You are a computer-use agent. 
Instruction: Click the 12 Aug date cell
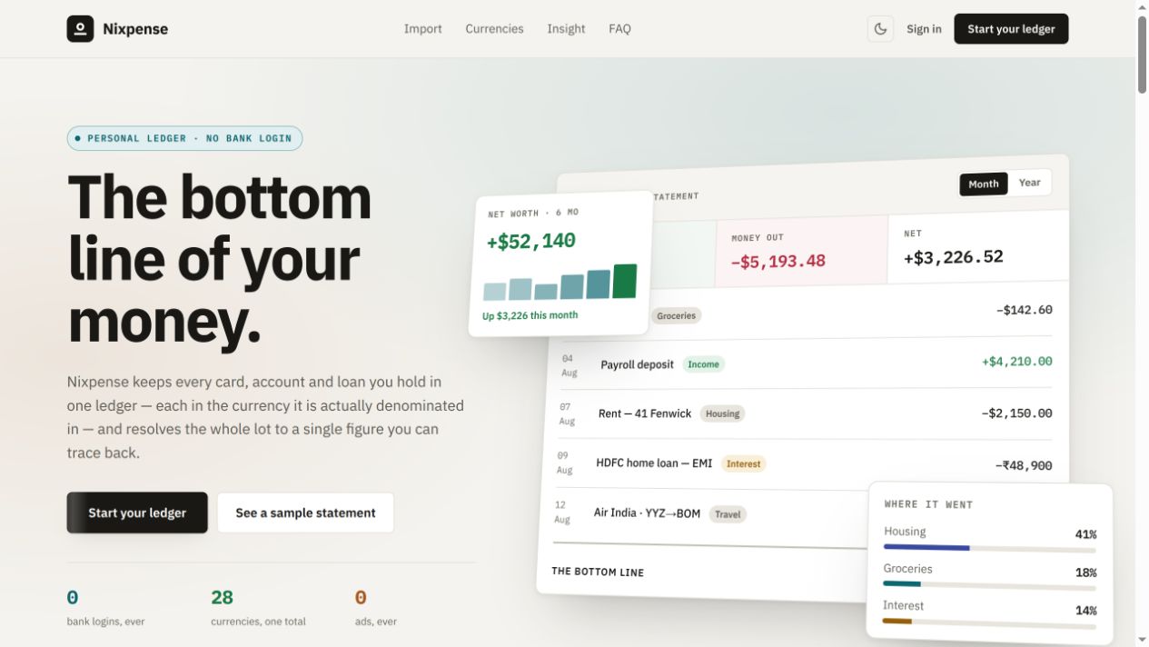[562, 513]
